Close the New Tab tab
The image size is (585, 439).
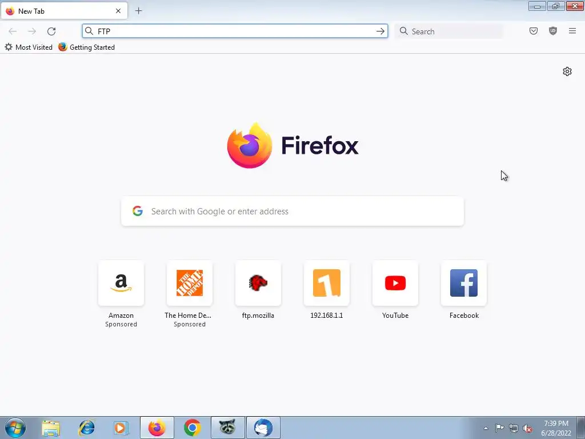118,11
